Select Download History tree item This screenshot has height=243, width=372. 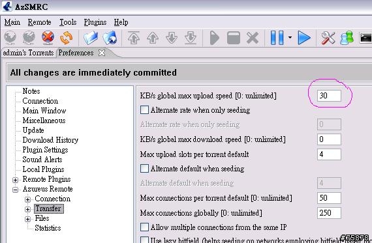(50, 140)
